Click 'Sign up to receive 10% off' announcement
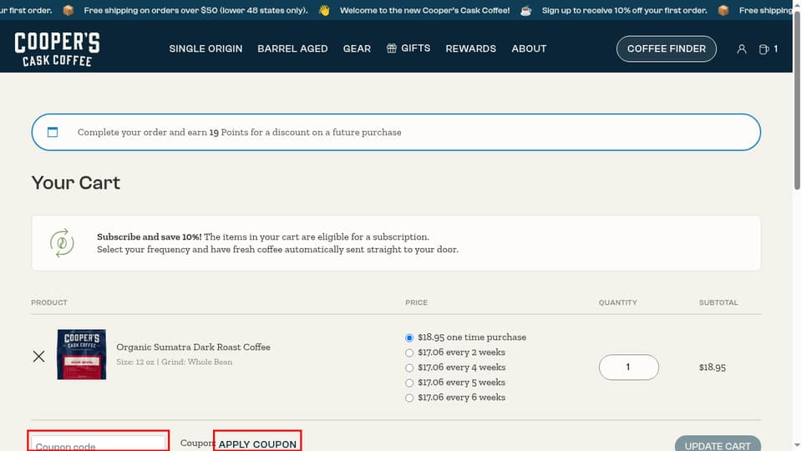The width and height of the screenshot is (802, 451). (x=625, y=10)
